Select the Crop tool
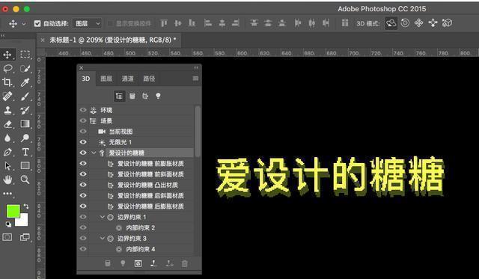The width and height of the screenshot is (479, 279). [7, 82]
